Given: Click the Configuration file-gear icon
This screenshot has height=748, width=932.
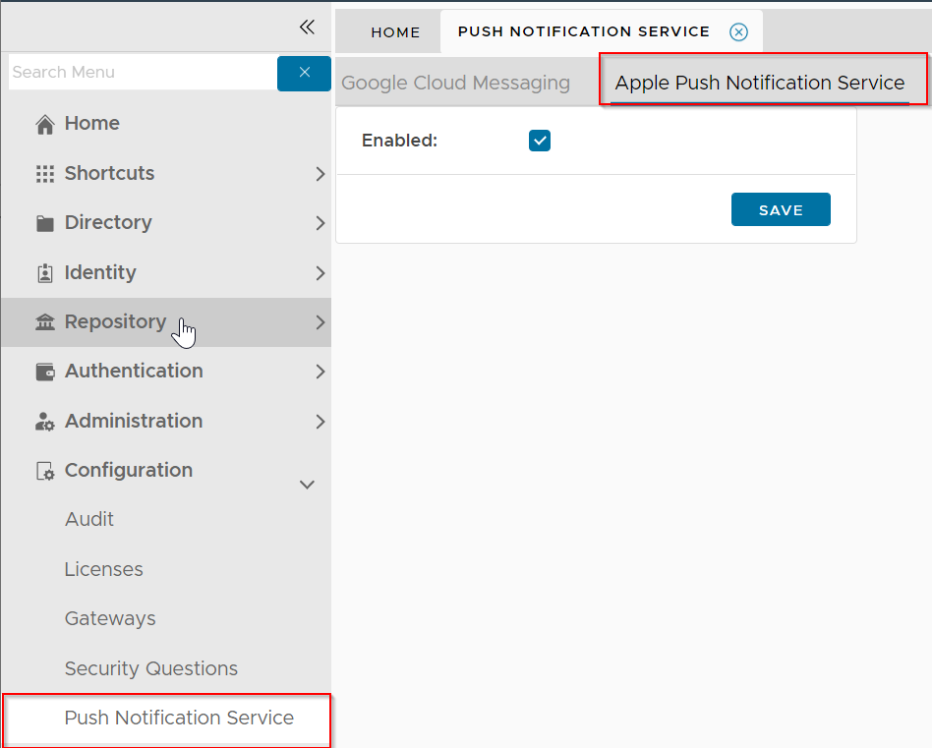Looking at the screenshot, I should tap(44, 471).
